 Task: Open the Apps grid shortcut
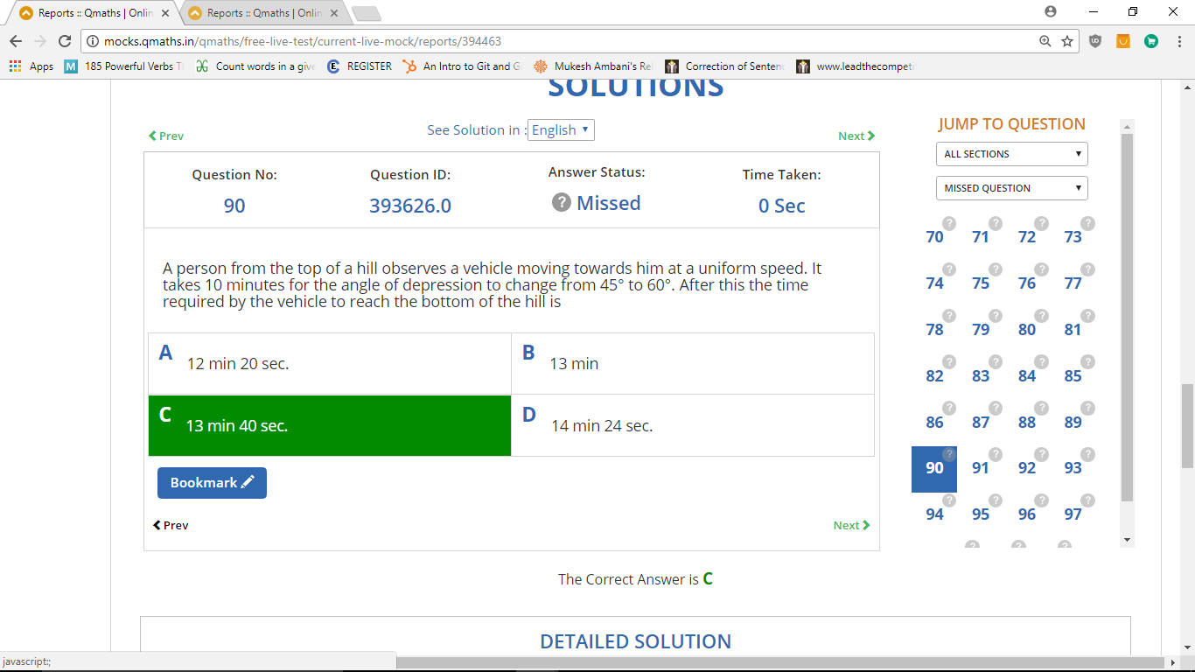pyautogui.click(x=31, y=66)
